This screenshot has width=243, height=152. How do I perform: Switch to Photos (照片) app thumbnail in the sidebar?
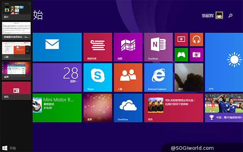16,11
